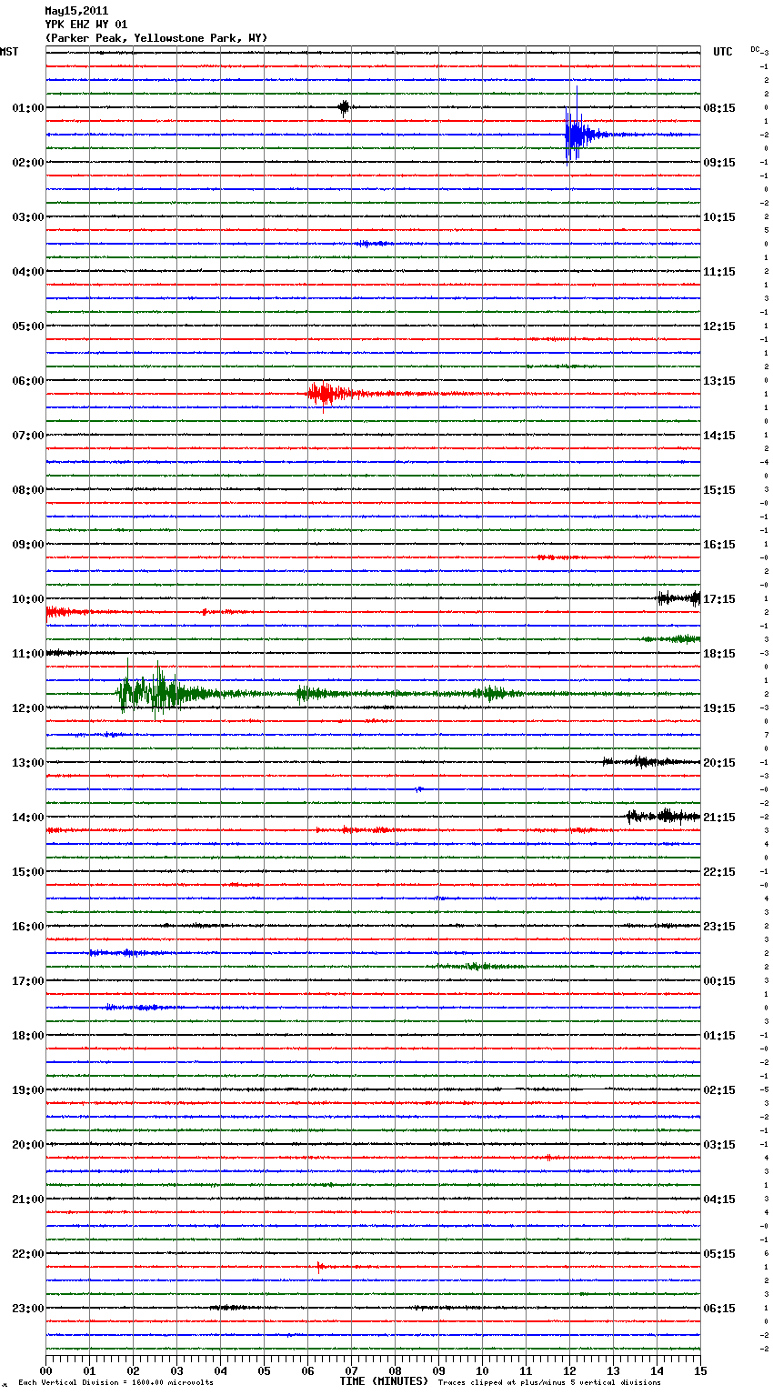This screenshot has height=1395, width=773.
Task: Select the 19:00 MST time label
Action: pos(28,1090)
